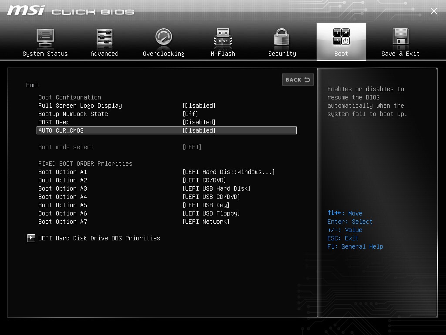
Task: Select the POST Beep label
Action: tap(54, 122)
